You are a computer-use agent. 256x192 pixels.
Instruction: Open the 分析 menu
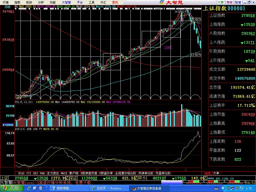click(x=41, y=2)
